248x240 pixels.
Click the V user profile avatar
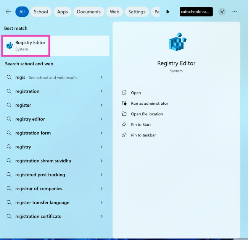(222, 12)
